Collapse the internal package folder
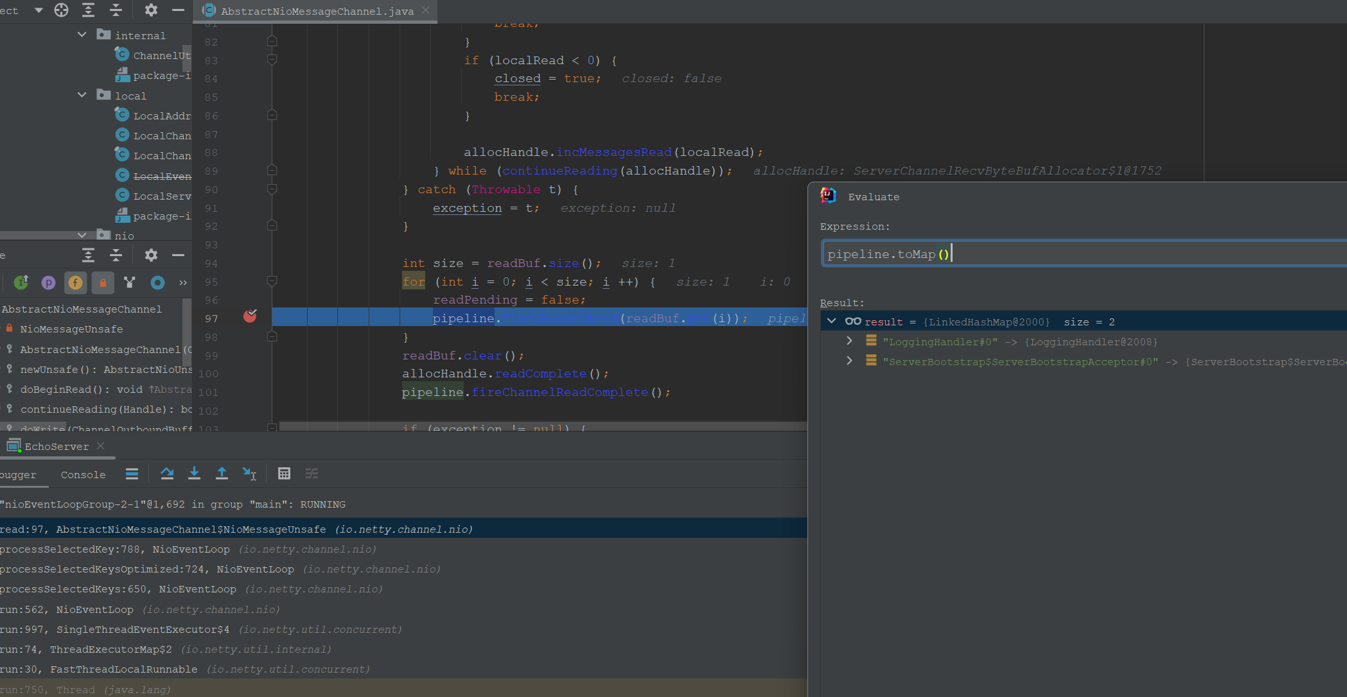 coord(82,35)
